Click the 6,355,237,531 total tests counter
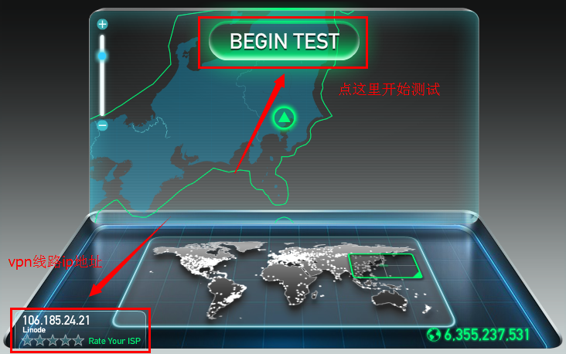 point(486,335)
